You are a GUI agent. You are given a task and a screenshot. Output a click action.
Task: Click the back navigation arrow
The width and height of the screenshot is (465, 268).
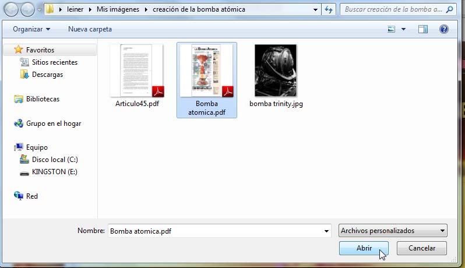(x=11, y=9)
